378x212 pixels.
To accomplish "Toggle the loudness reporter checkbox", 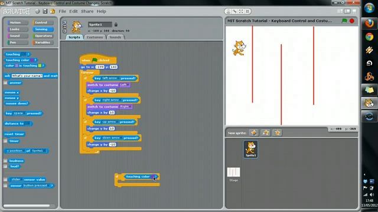I will click(x=5, y=161).
